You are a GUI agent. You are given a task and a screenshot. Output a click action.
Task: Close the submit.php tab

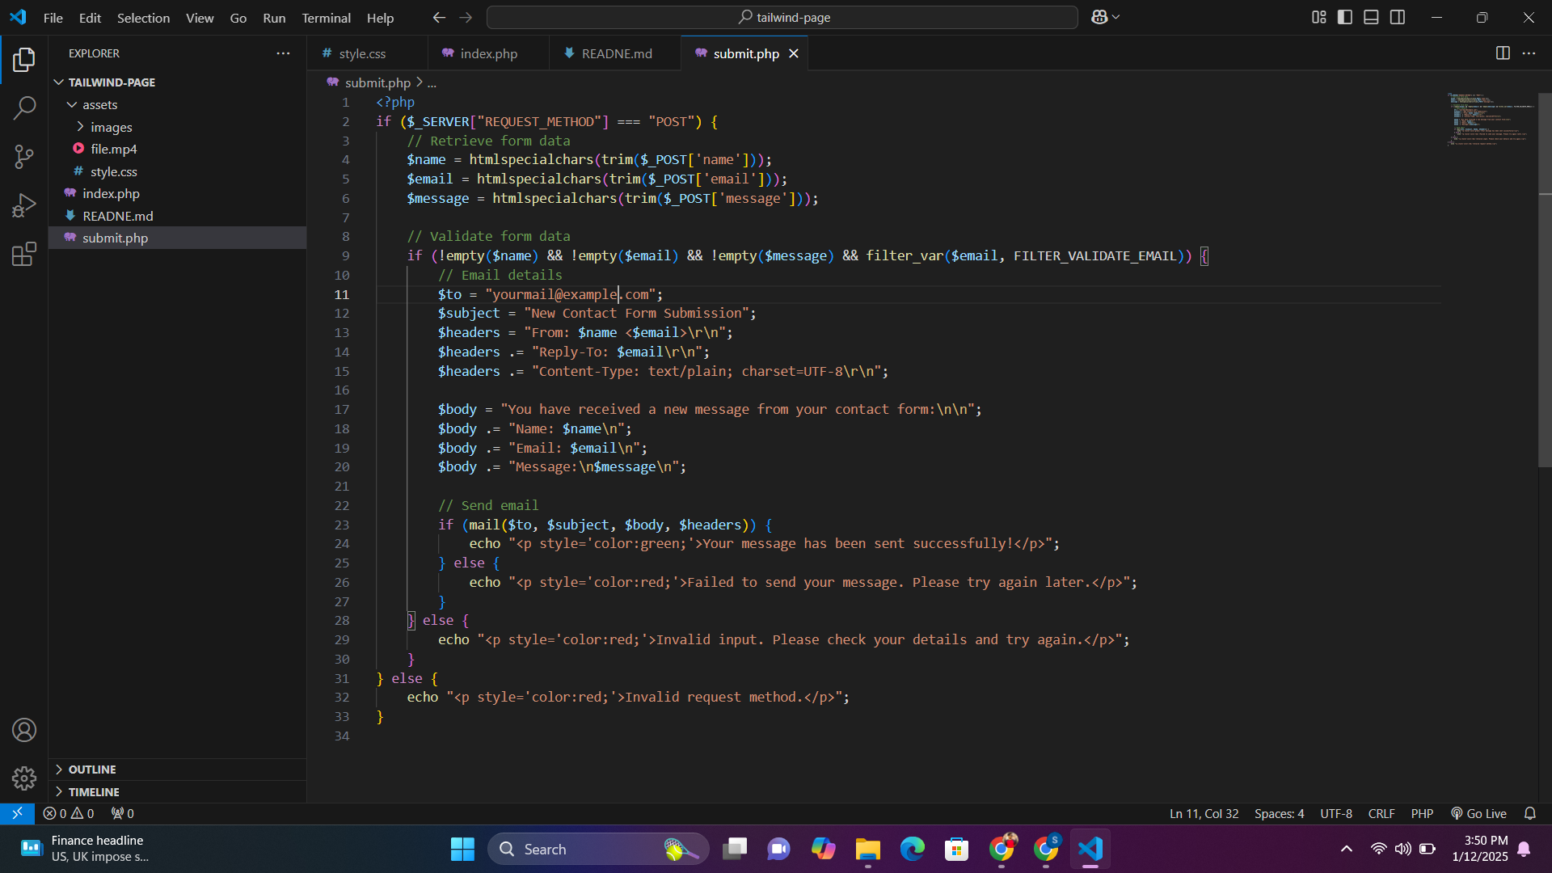(x=794, y=53)
